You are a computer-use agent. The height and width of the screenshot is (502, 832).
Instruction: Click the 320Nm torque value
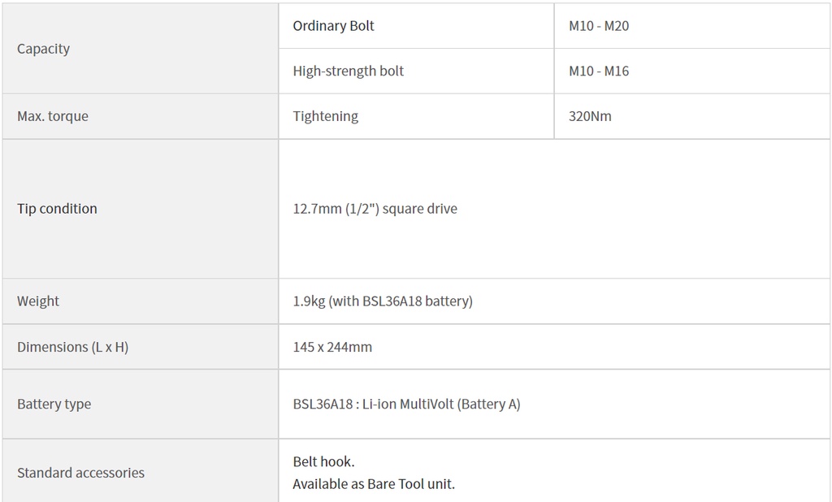[590, 116]
